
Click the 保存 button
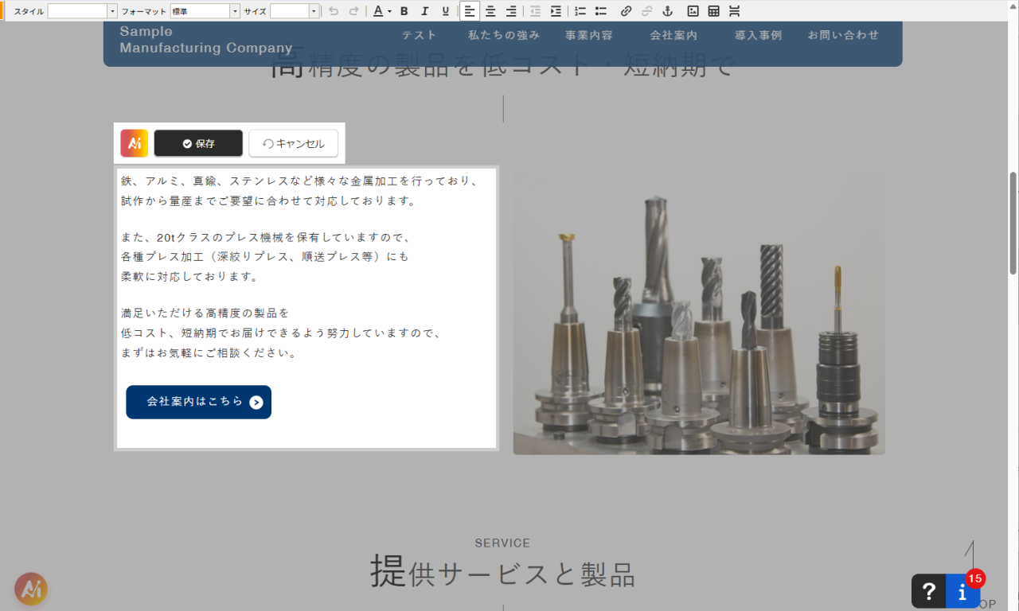click(198, 143)
